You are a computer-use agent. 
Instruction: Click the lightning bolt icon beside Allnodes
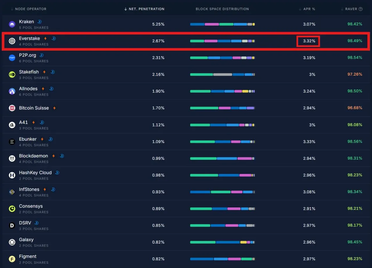43,89
